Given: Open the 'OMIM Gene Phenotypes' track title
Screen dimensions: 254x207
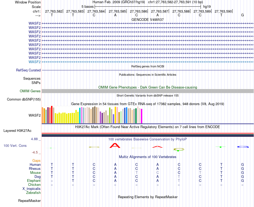Looking at the screenshot, I should [148, 87].
